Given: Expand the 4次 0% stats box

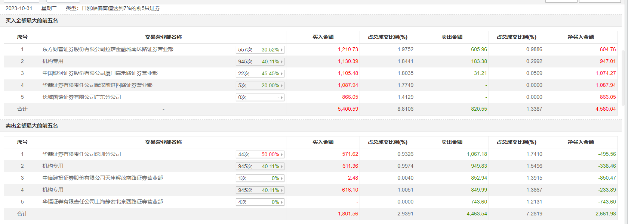Looking at the screenshot, I should 260,202.
